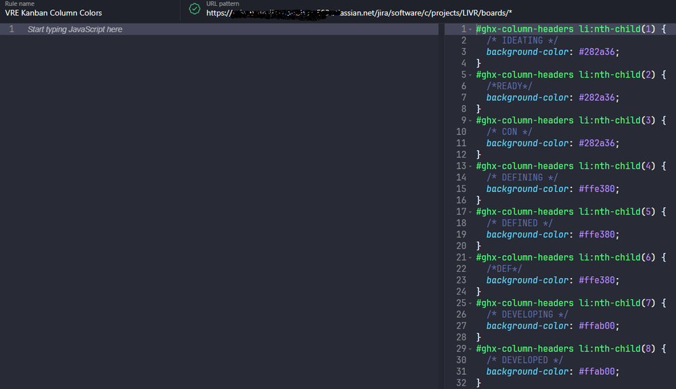The width and height of the screenshot is (676, 389).
Task: Click the /* CON */ comment
Action: 509,132
